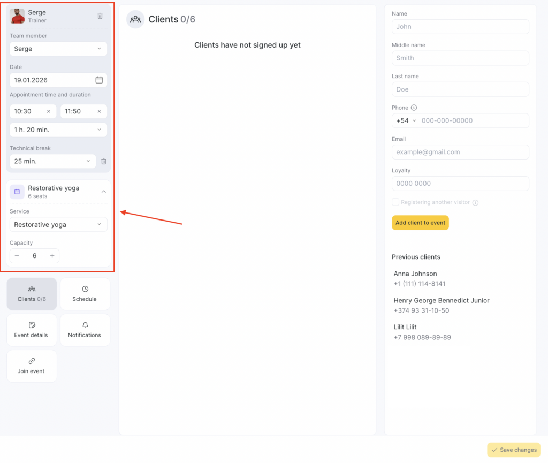Viewport: 548px width, 463px height.
Task: Collapse the Restorative yoga section
Action: click(x=104, y=192)
